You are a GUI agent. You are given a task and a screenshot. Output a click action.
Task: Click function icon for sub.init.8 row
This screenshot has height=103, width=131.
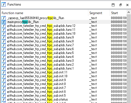pyautogui.click(x=4, y=84)
